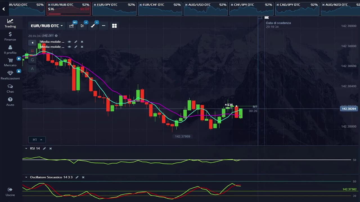Open Realizzazioni achievements
Image resolution: width=360 pixels, height=202 pixels.
click(10, 75)
